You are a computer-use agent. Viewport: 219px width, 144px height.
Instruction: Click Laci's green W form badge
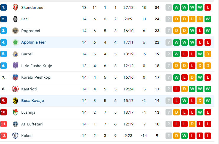point(208,19)
